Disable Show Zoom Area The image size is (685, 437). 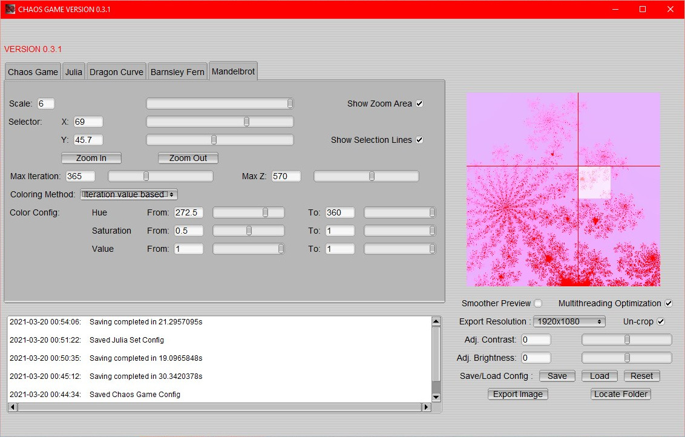[x=419, y=103]
